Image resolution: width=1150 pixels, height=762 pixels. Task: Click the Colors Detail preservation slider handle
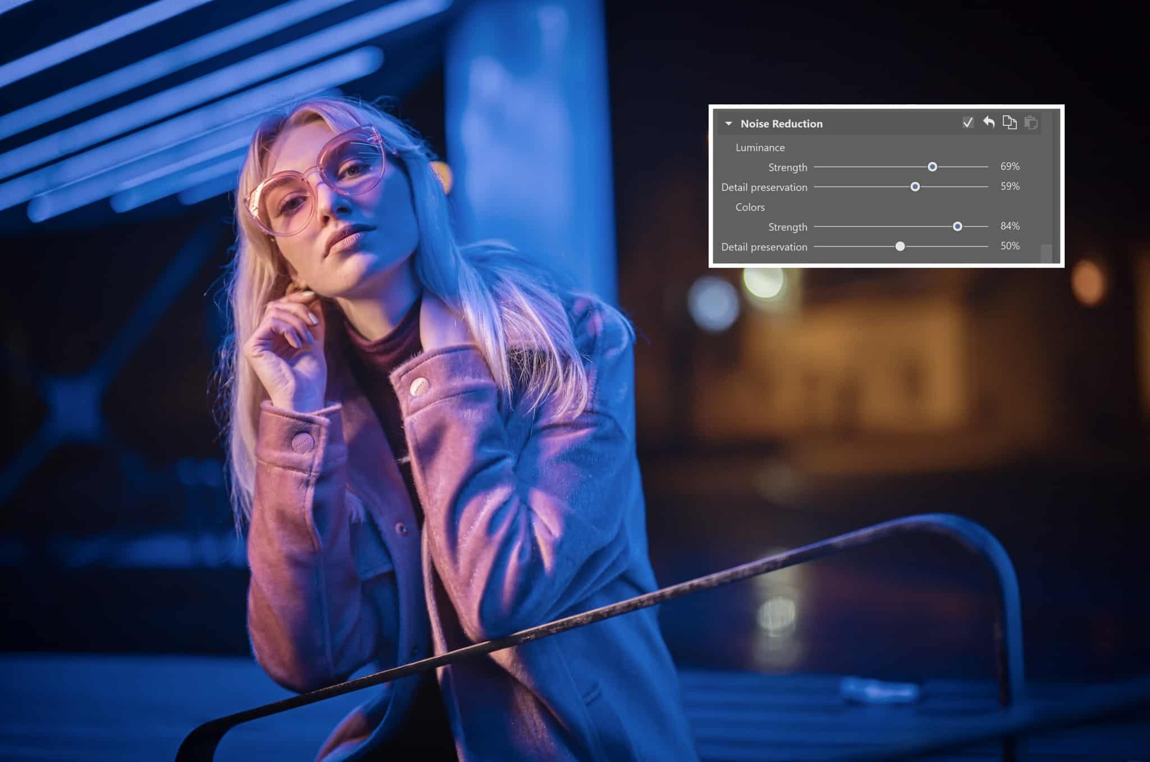point(900,246)
